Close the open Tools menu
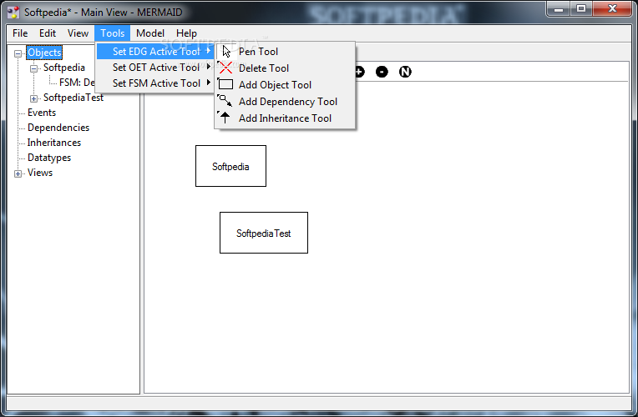 coord(112,33)
